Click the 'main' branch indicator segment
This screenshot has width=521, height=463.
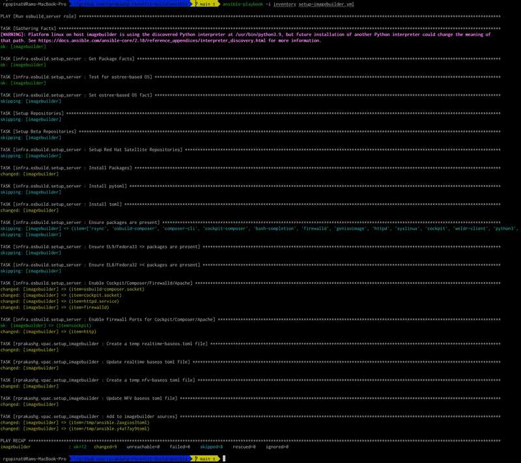(204, 3)
